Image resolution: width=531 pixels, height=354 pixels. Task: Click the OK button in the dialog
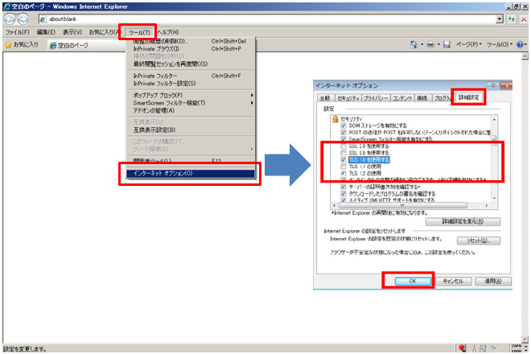tap(413, 281)
